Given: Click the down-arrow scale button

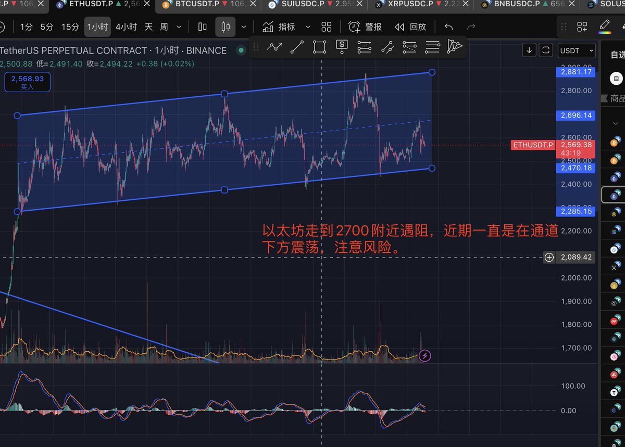Looking at the screenshot, I should (529, 50).
